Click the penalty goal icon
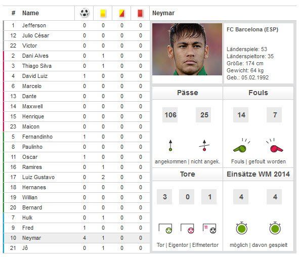Image resolution: width=299 pixels, height=257 pixels. [209, 229]
